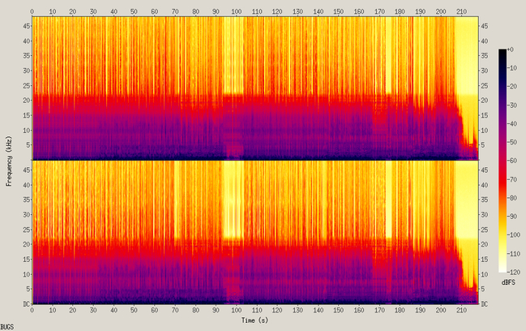Image resolution: width=526 pixels, height=331 pixels.
Task: Click the -90 value on color scale
Action: click(x=512, y=216)
